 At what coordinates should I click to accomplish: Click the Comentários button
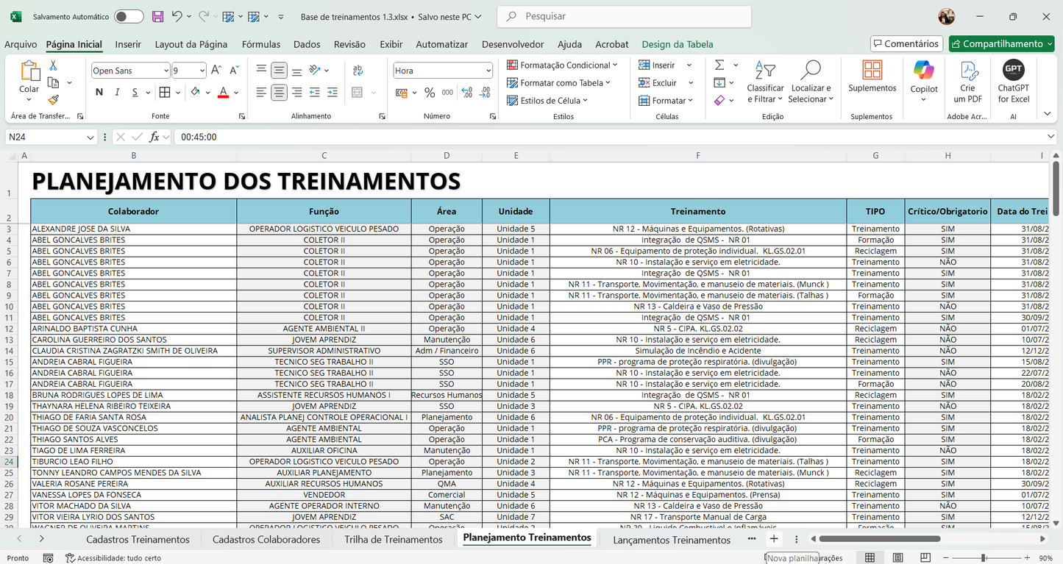[906, 43]
